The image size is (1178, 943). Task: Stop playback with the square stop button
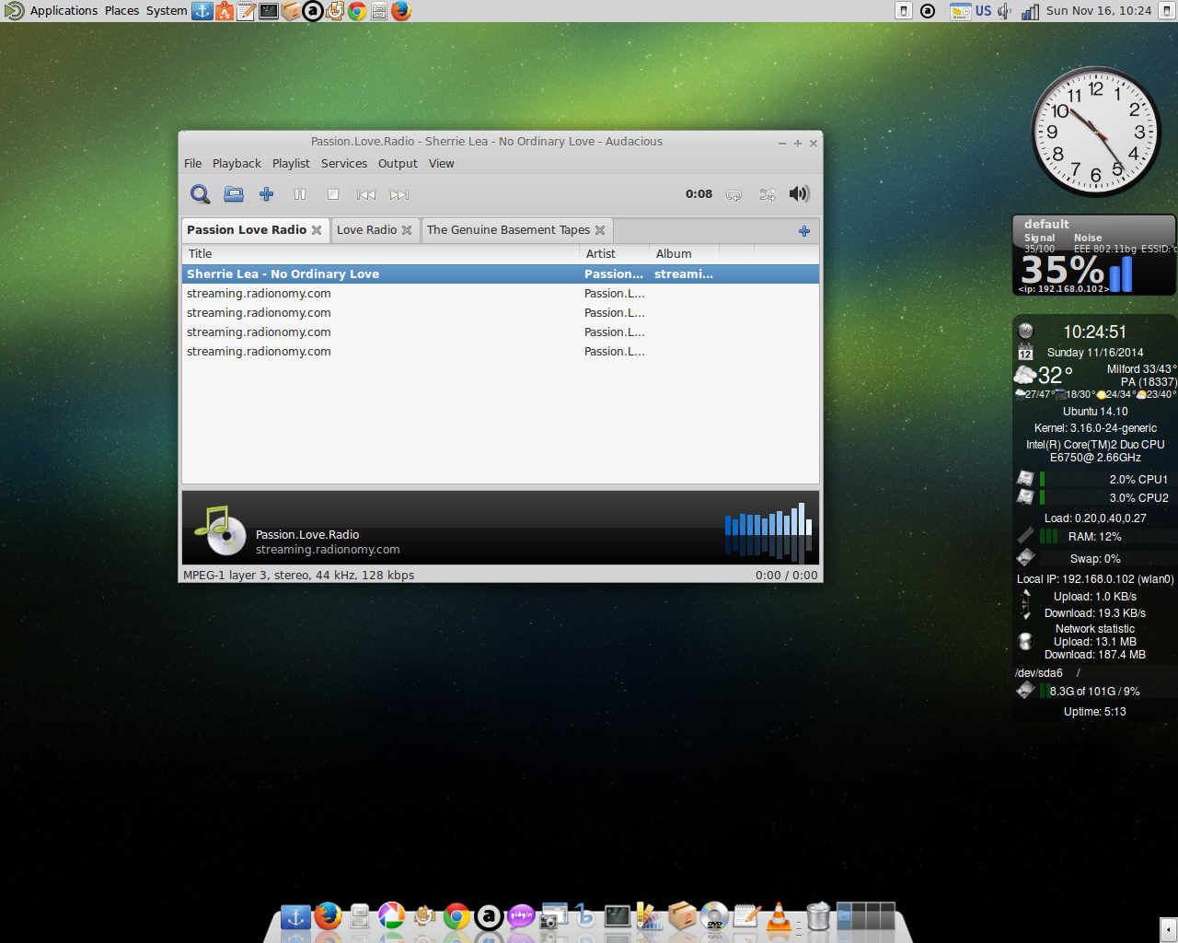click(x=333, y=194)
